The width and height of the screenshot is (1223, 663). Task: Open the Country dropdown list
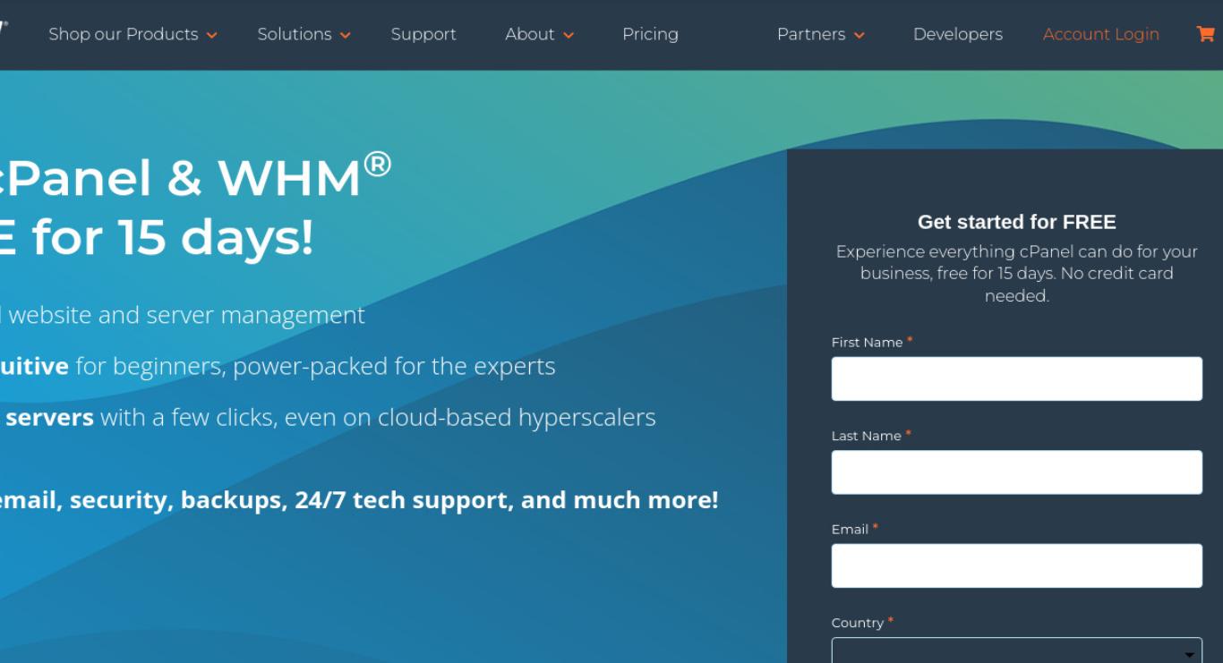[1017, 650]
